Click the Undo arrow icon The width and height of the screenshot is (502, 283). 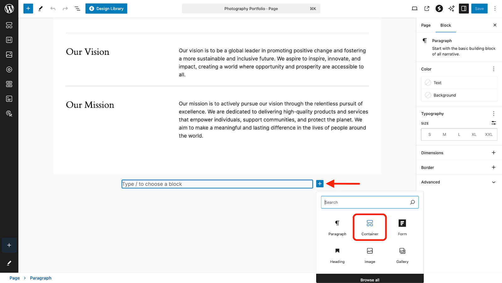[53, 8]
